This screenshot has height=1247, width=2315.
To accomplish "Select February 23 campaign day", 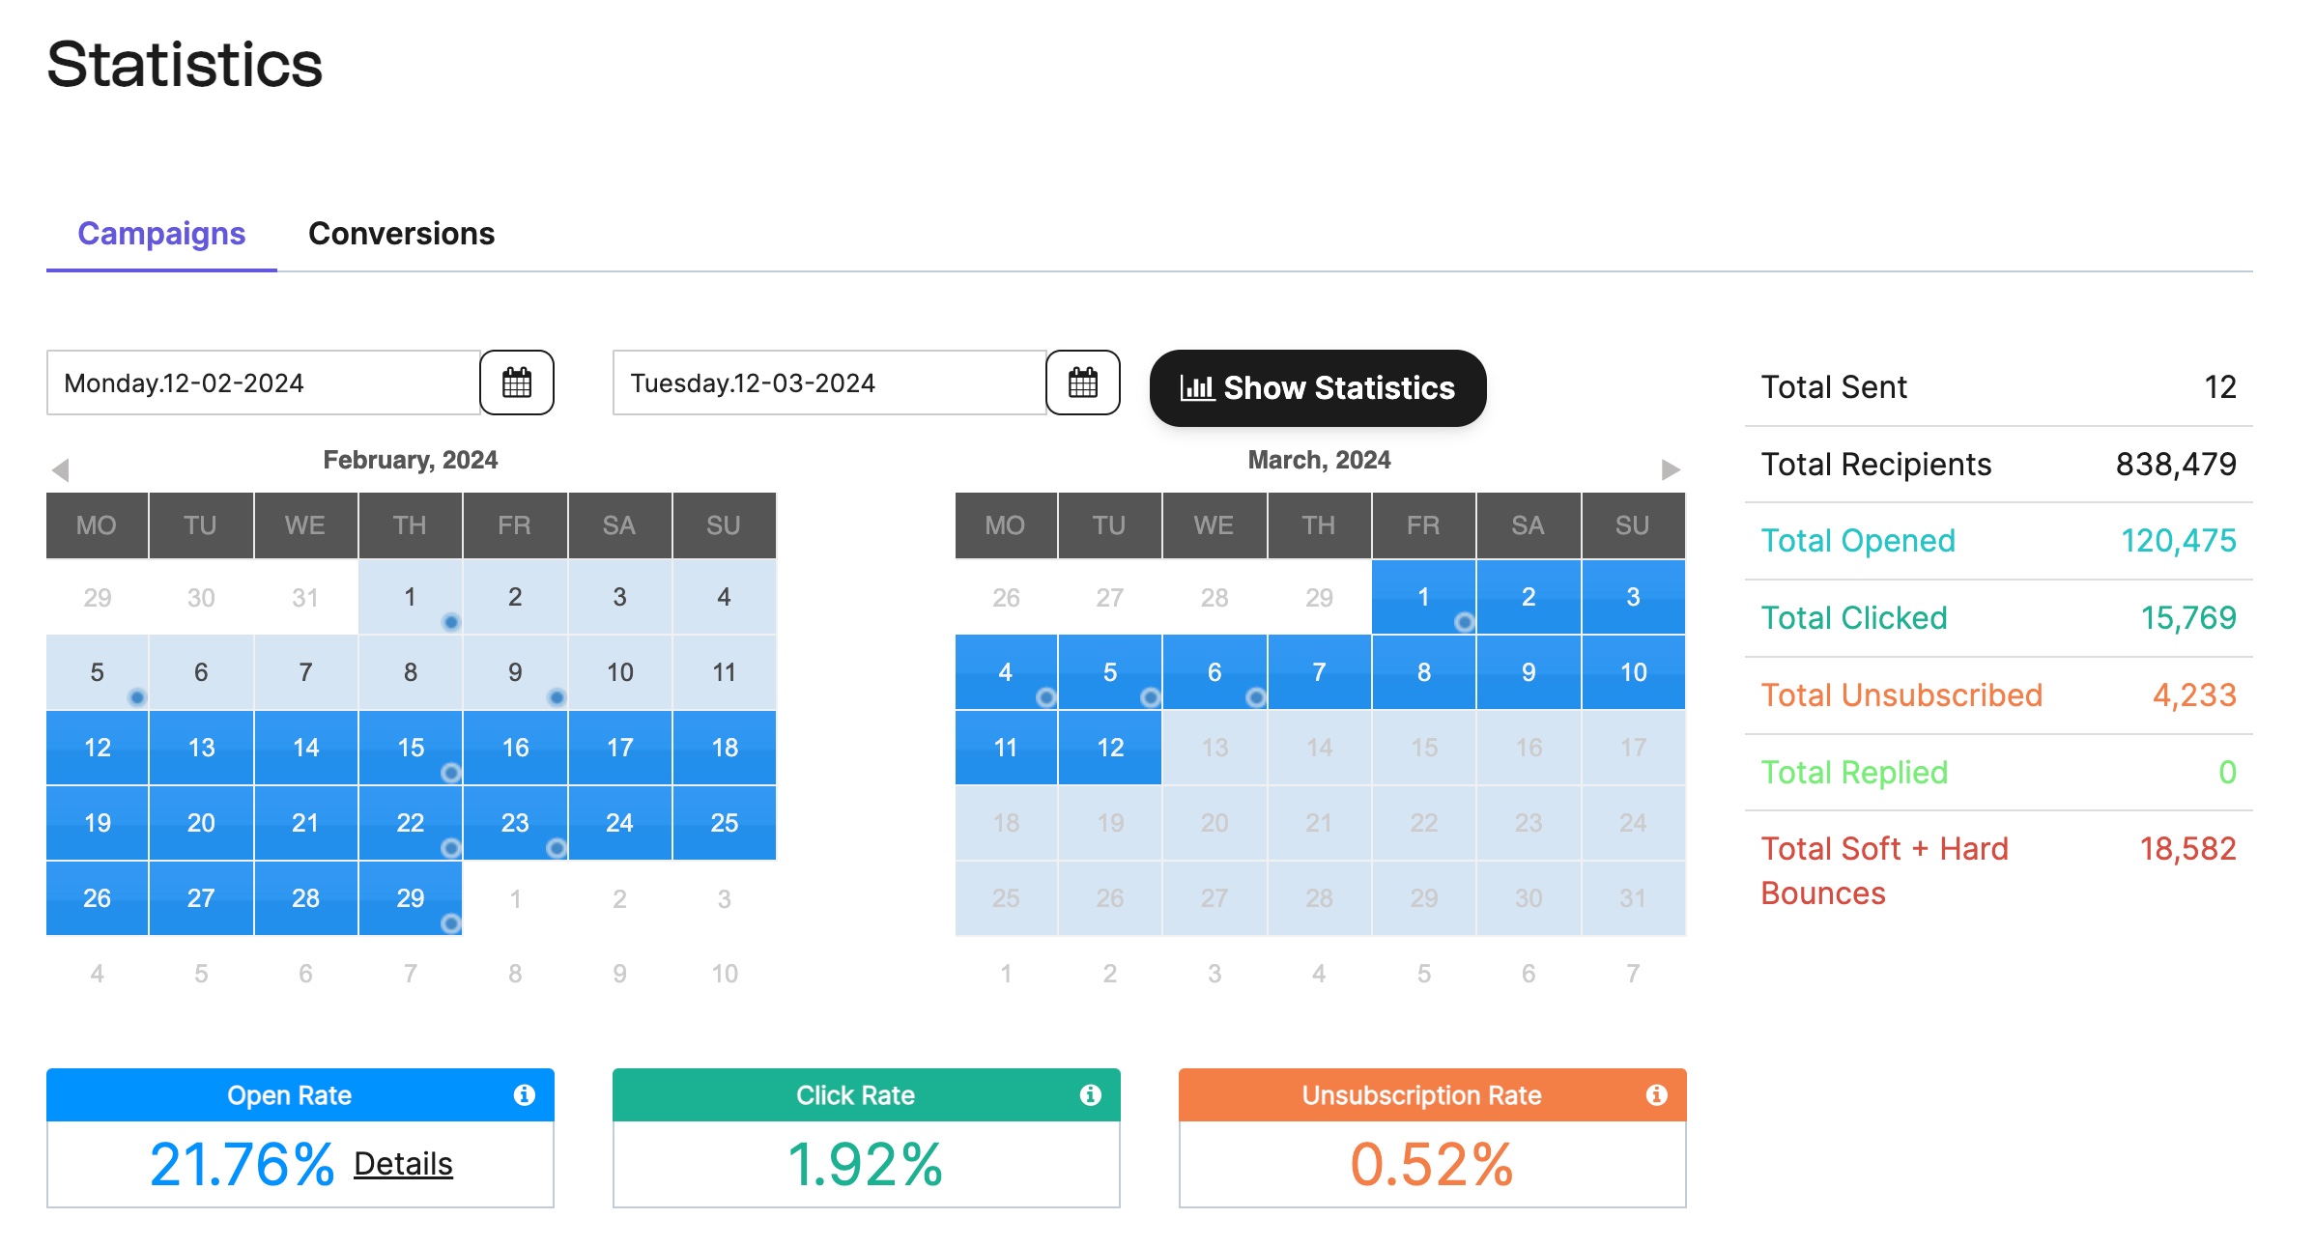I will pyautogui.click(x=515, y=822).
